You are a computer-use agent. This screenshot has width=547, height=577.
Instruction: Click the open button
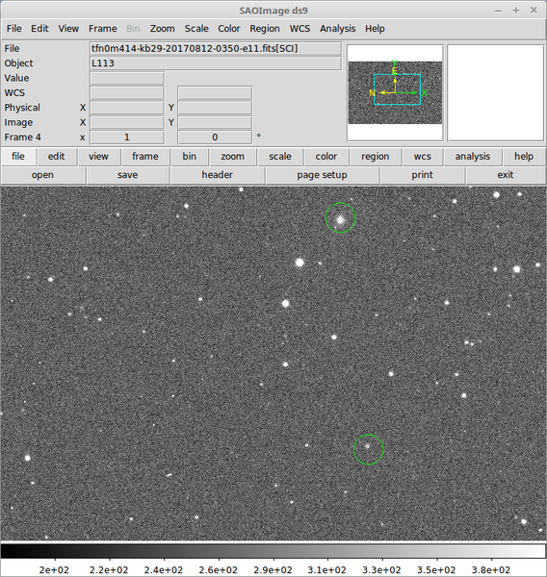[42, 175]
